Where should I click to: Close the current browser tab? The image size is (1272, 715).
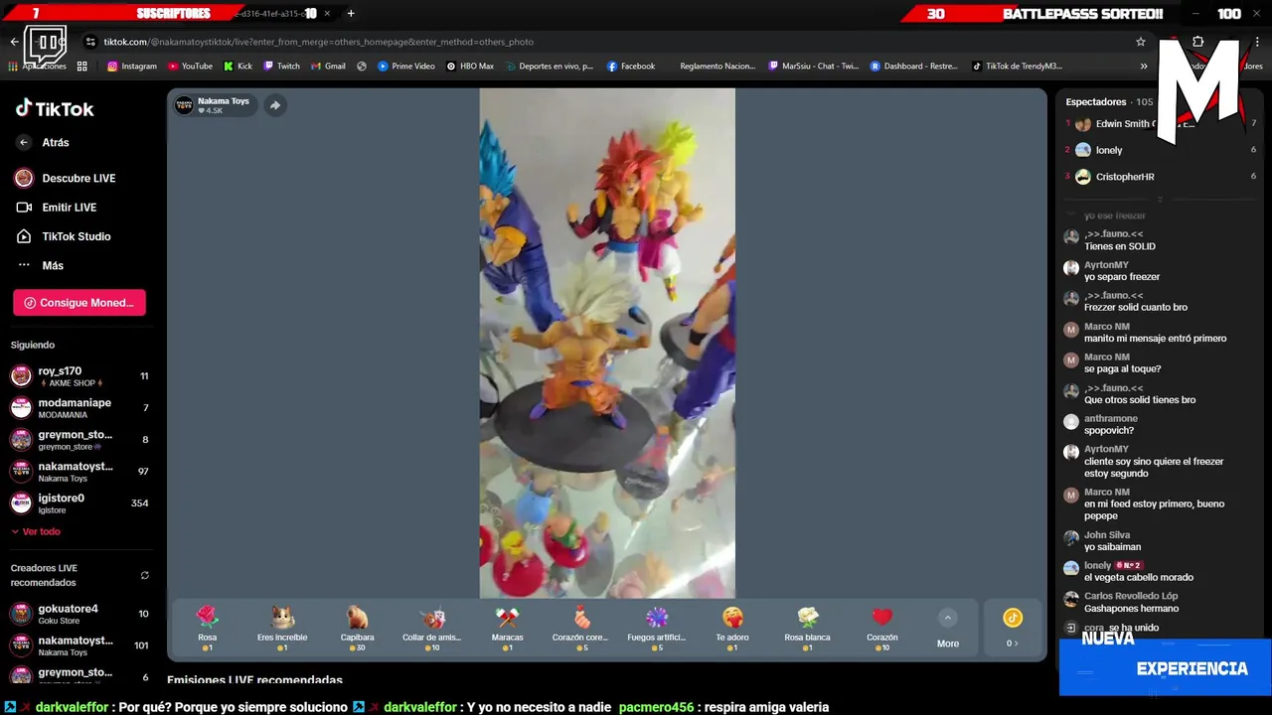click(x=327, y=14)
